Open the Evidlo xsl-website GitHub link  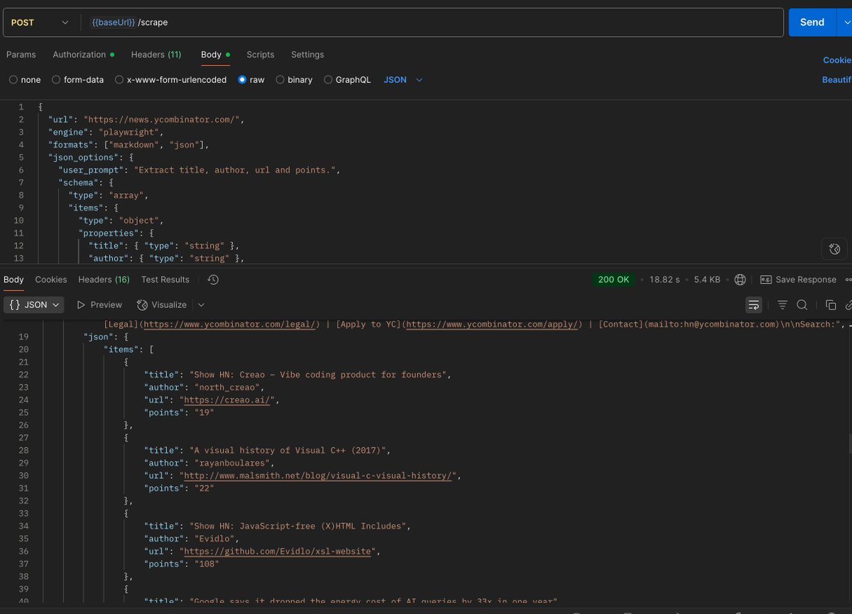(x=276, y=552)
